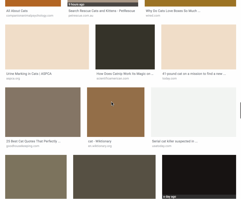Open the Catnip article dark image thumbnail

click(x=125, y=47)
